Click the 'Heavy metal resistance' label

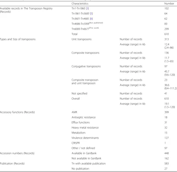(85, 128)
